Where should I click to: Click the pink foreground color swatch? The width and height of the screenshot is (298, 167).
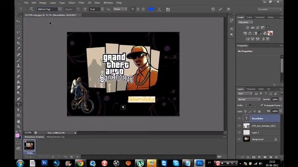pos(17,135)
